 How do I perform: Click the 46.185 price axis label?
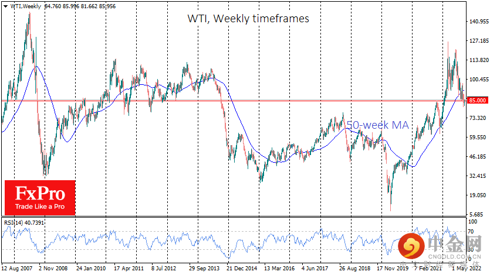(478, 156)
